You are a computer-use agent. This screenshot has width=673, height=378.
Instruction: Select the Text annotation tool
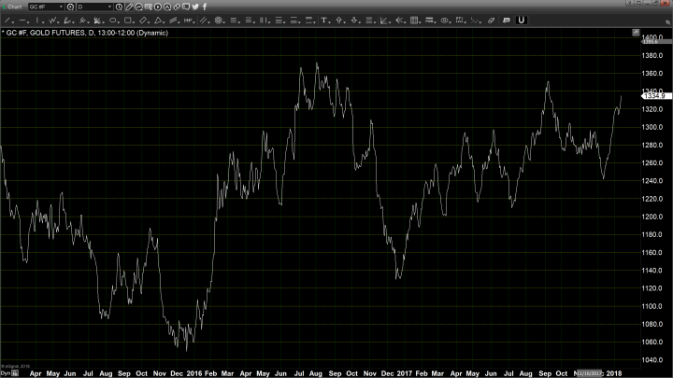point(324,21)
